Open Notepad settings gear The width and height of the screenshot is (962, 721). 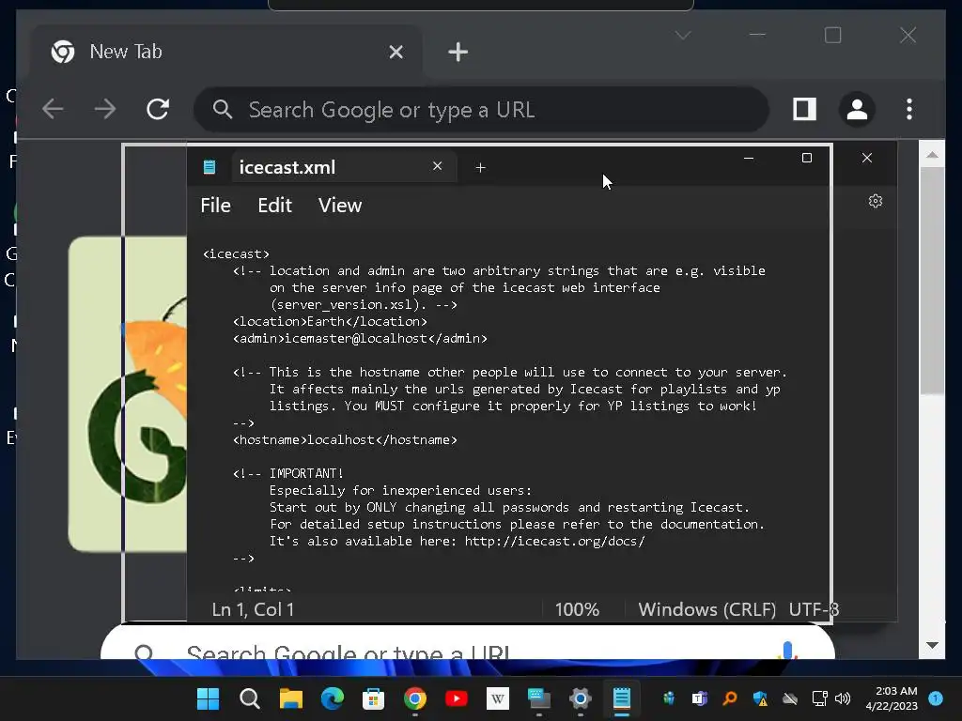(x=876, y=201)
